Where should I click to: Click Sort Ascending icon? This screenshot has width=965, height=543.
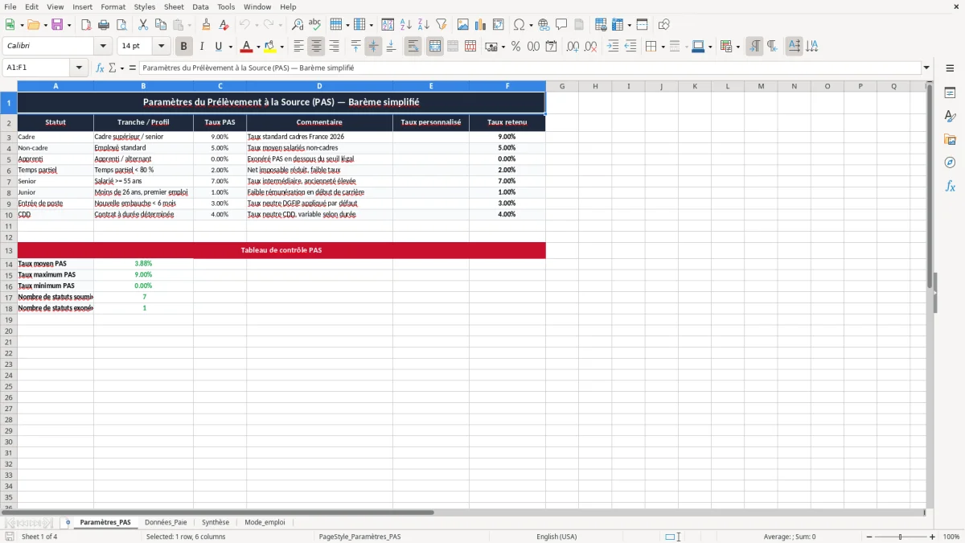(406, 25)
